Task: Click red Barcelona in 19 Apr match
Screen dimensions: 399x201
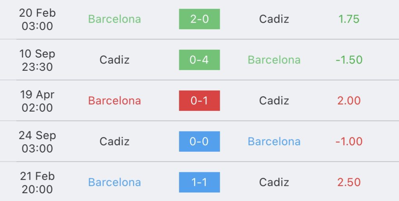Action: (115, 101)
